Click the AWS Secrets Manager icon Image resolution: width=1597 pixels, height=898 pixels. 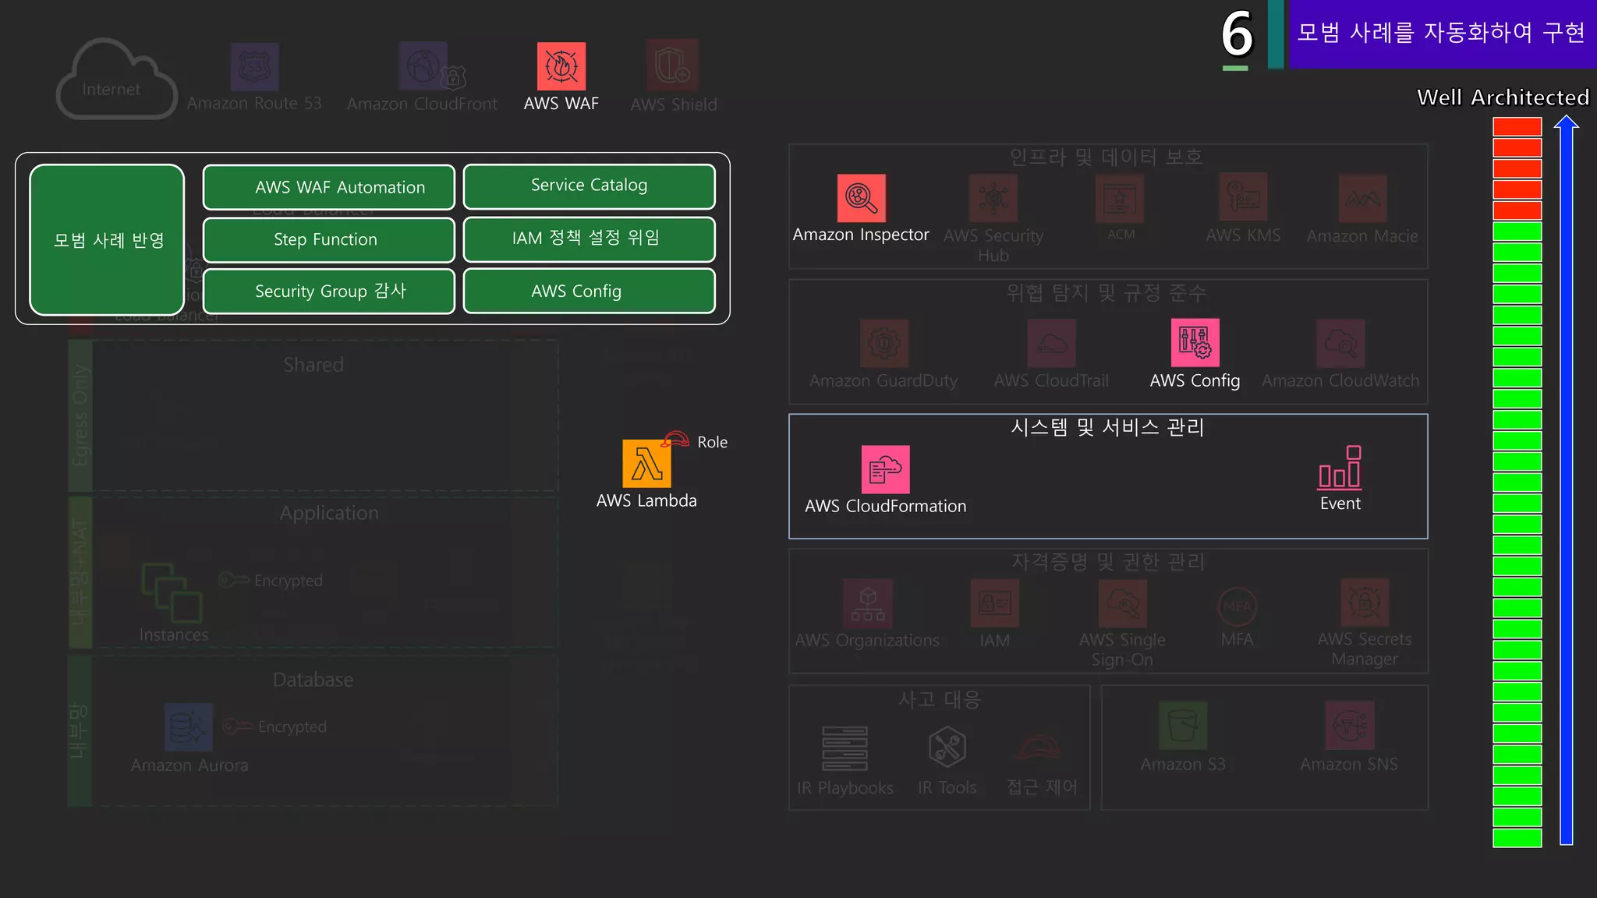pos(1365,603)
